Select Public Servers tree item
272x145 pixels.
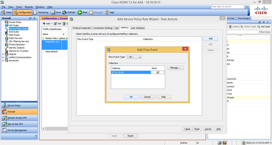16,38
